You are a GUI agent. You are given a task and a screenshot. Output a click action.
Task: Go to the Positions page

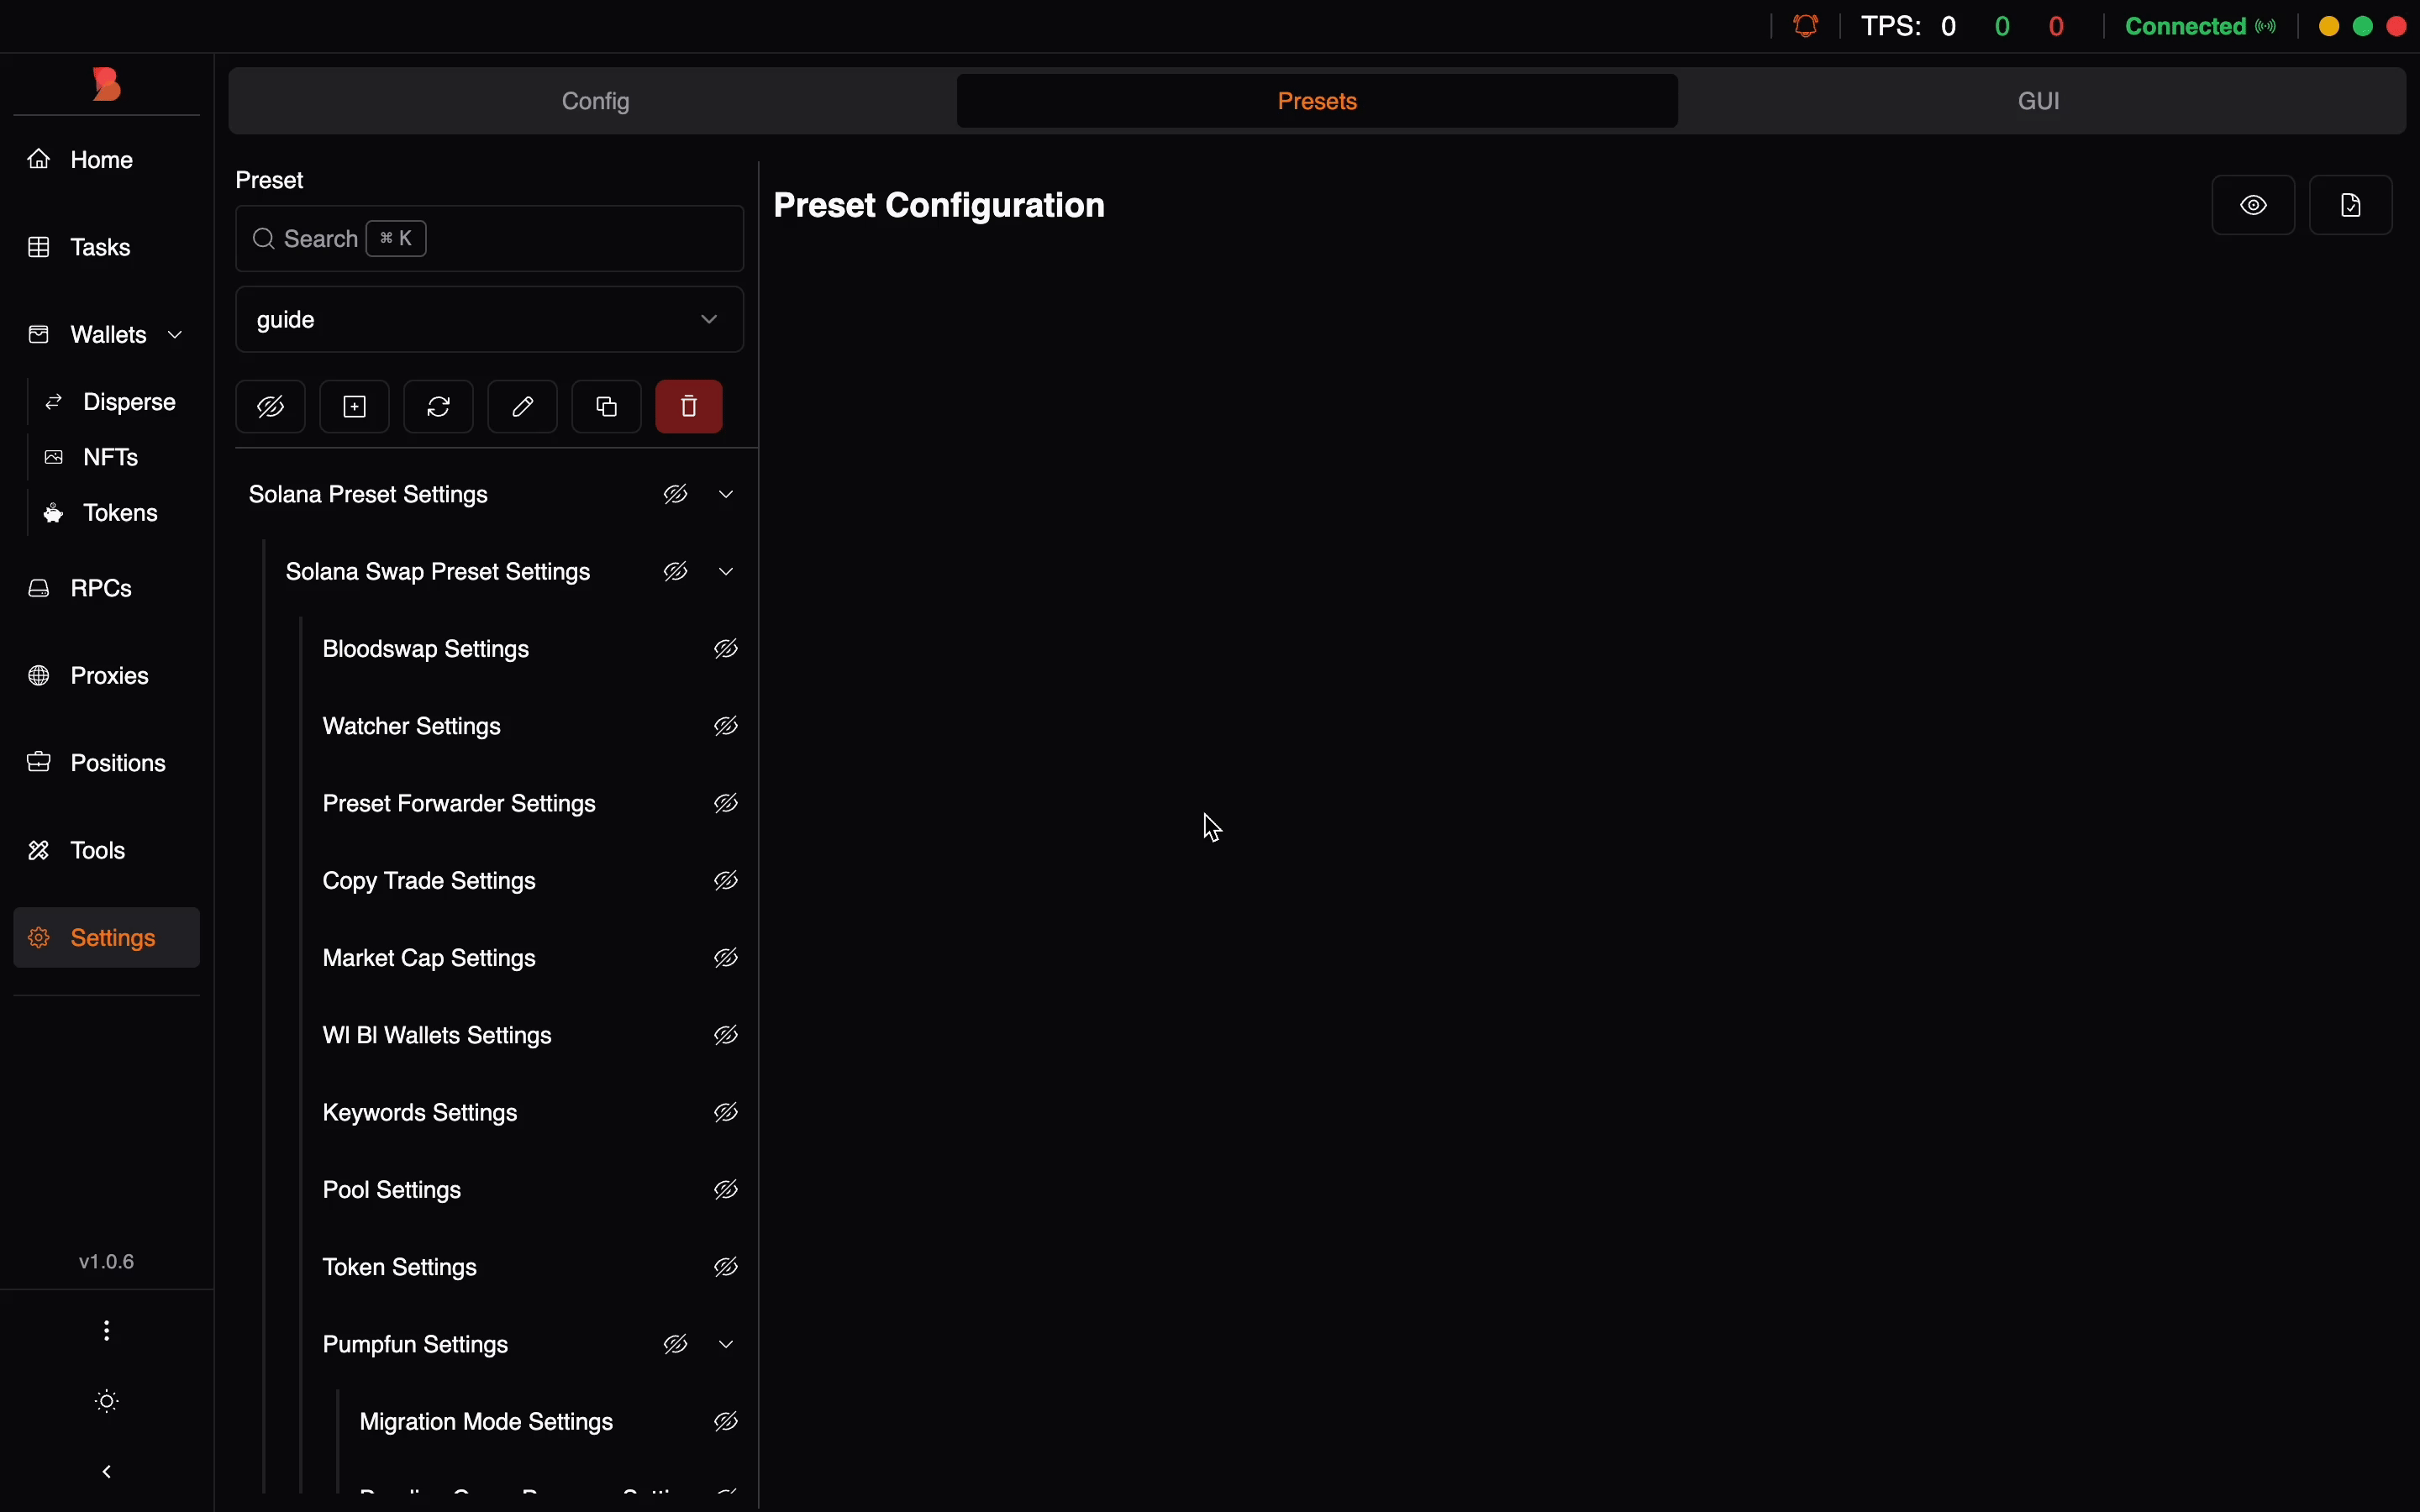(x=117, y=764)
